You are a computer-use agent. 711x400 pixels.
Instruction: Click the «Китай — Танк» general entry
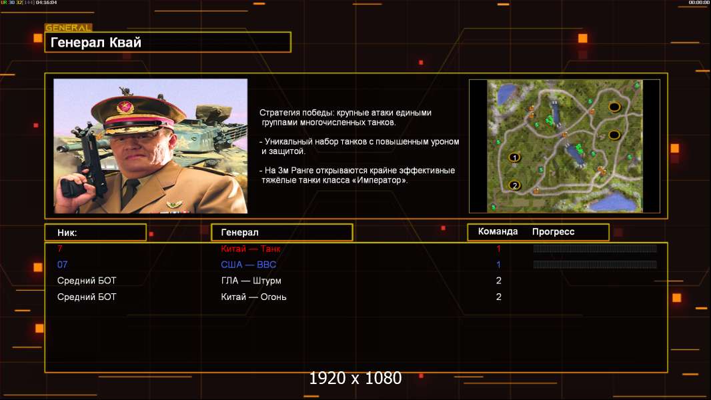point(251,249)
